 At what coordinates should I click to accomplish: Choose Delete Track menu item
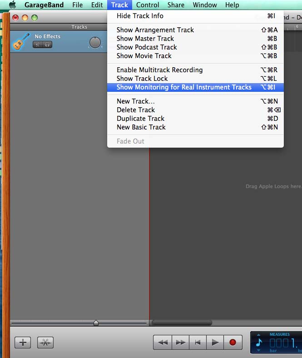coord(195,110)
